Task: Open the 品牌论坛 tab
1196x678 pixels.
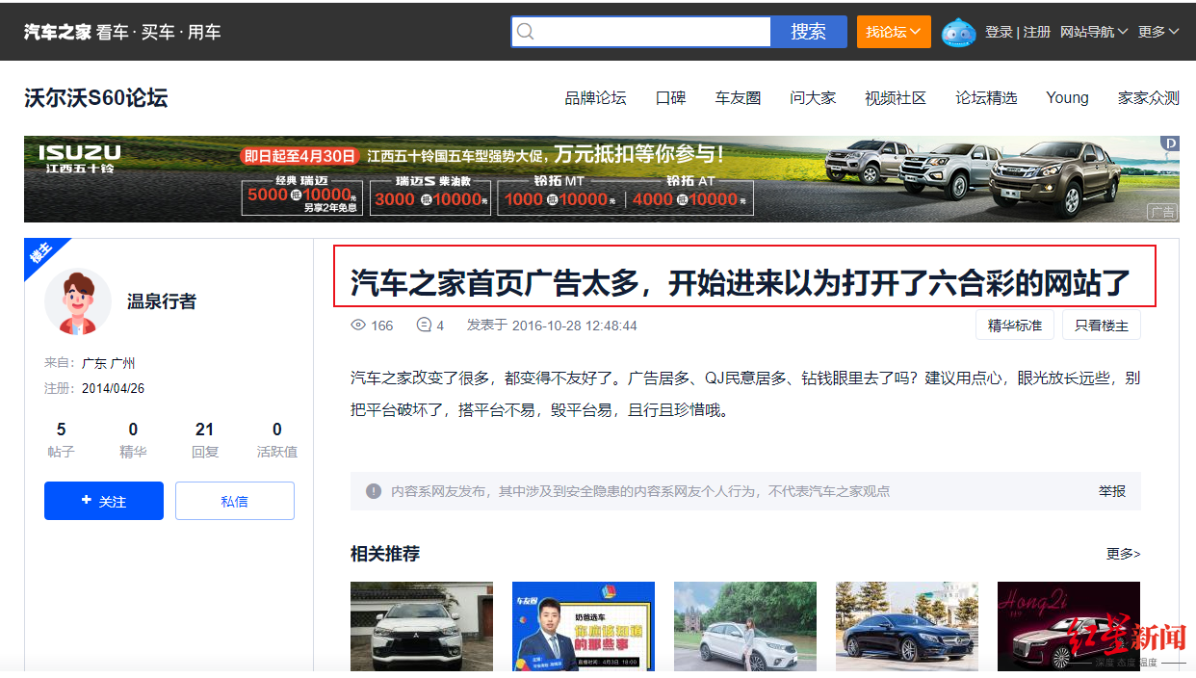Action: 595,98
